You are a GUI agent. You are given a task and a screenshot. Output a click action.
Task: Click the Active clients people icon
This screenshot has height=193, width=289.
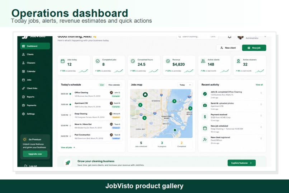pyautogui.click(x=203, y=61)
